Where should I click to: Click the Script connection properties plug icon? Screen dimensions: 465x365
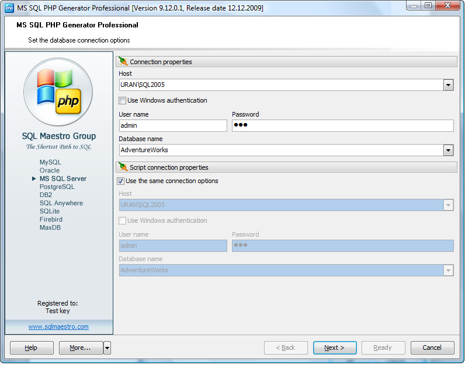[123, 167]
